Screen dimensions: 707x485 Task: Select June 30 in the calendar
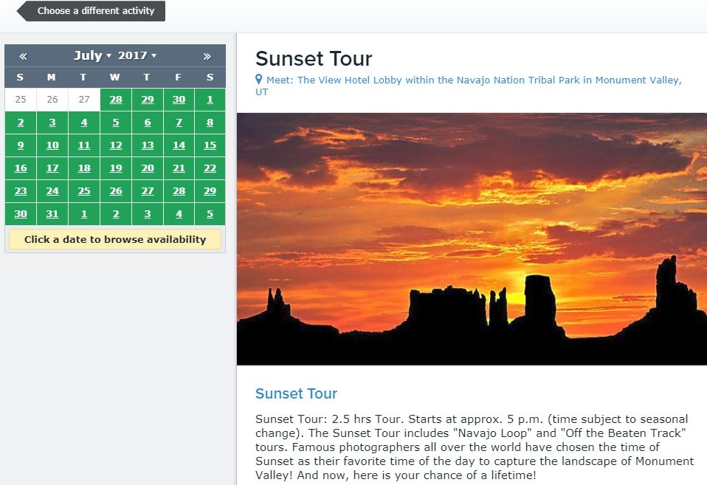pos(179,100)
